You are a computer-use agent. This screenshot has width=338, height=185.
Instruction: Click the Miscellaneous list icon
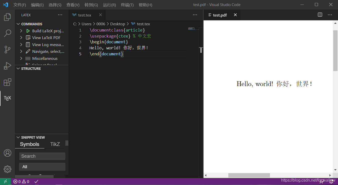(x=28, y=58)
